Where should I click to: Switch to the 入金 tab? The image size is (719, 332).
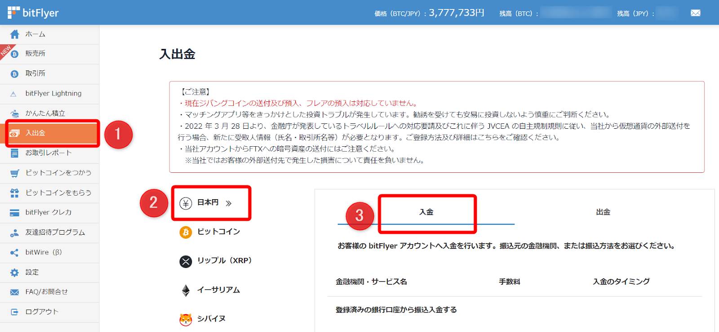coord(426,212)
